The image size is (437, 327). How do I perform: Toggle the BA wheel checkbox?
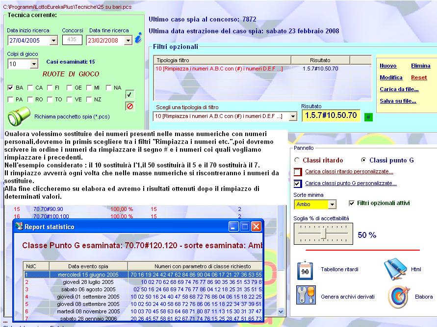point(10,88)
